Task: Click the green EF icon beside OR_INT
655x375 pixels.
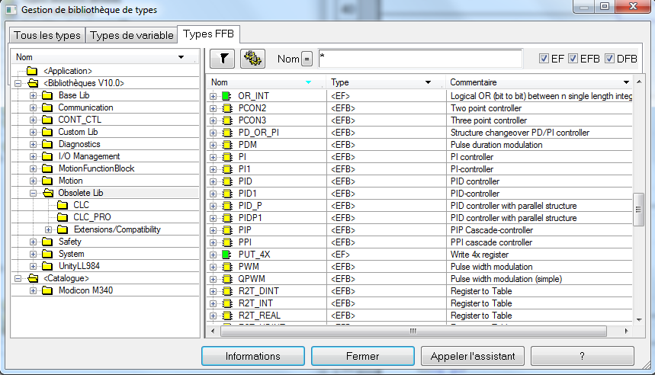Action: [226, 96]
